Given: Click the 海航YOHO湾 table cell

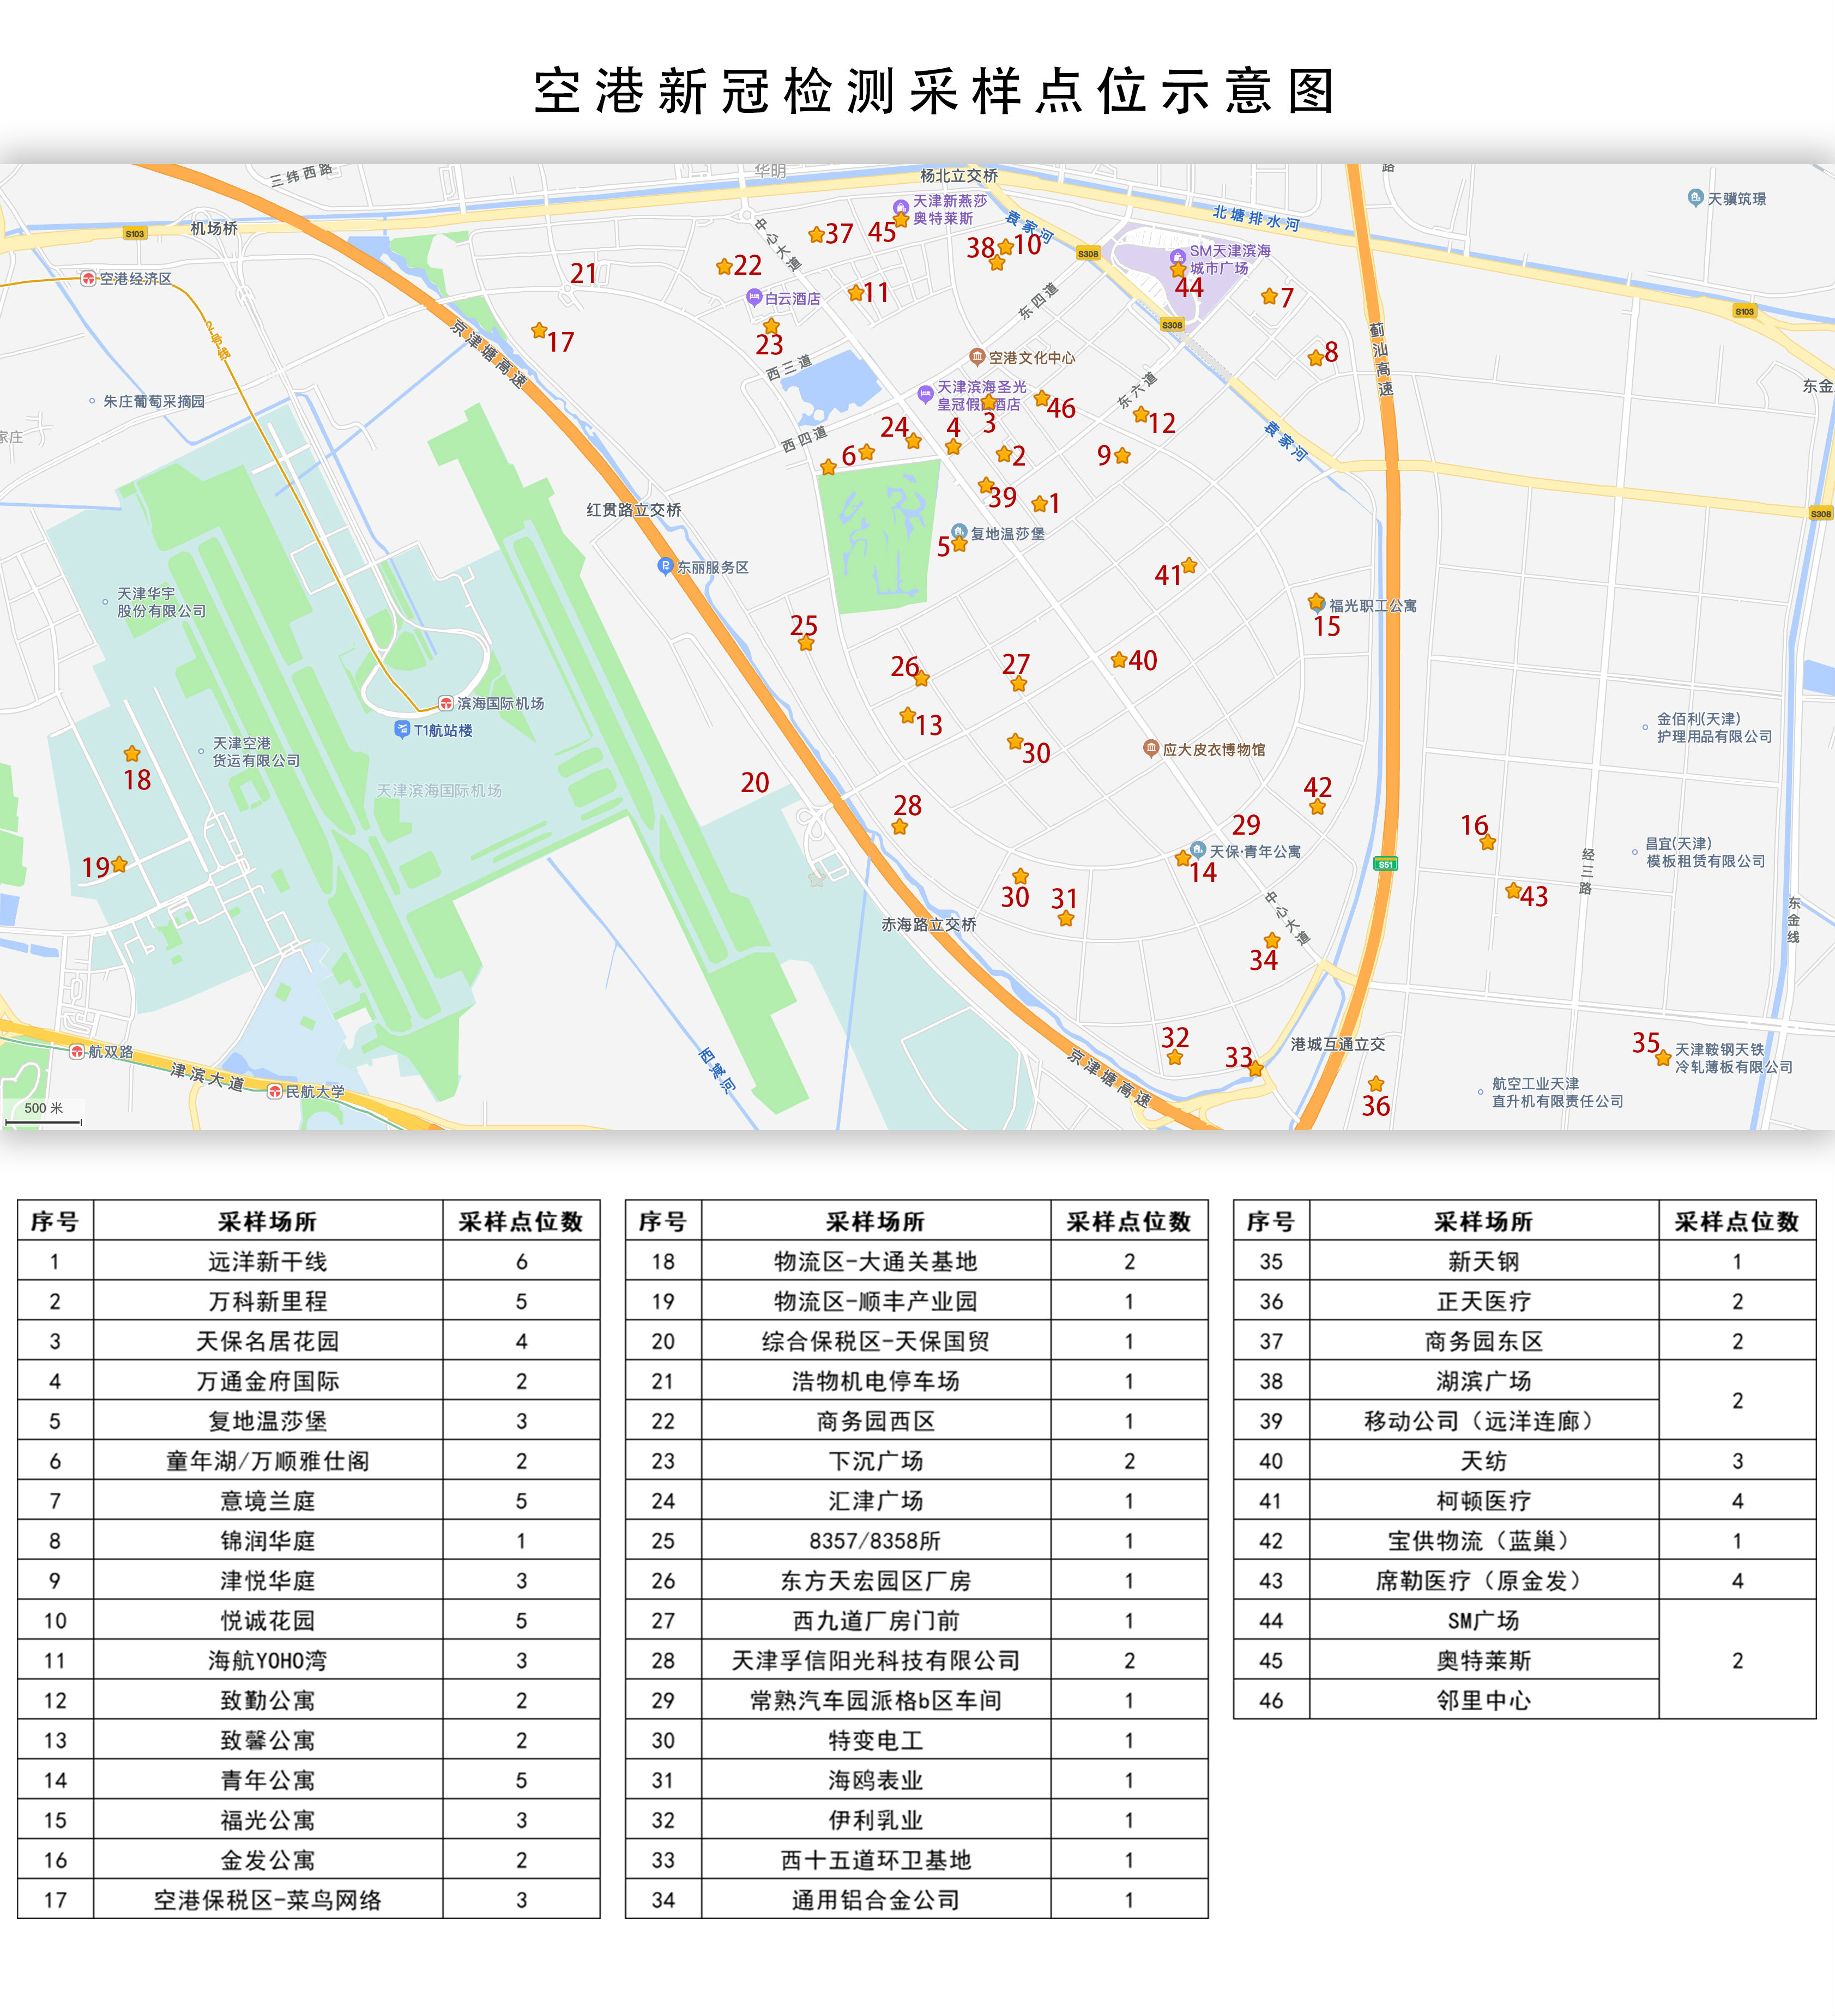Looking at the screenshot, I should click(x=268, y=1660).
